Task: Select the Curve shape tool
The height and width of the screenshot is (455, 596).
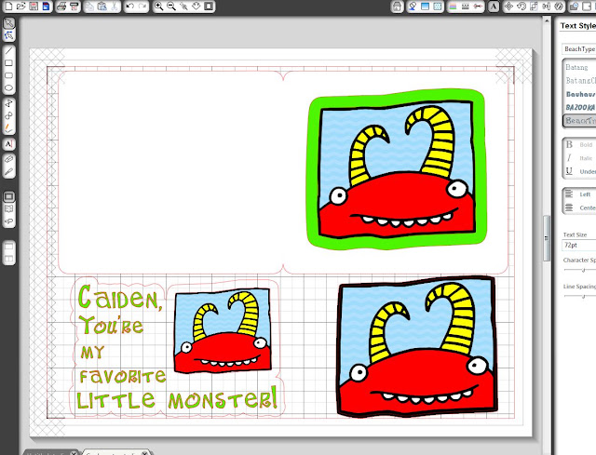Action: click(x=8, y=115)
